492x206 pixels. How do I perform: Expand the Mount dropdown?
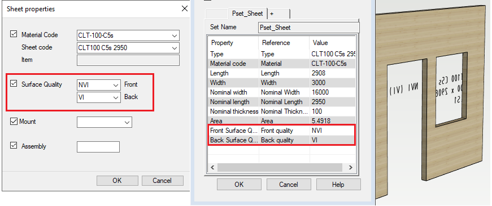[104, 122]
